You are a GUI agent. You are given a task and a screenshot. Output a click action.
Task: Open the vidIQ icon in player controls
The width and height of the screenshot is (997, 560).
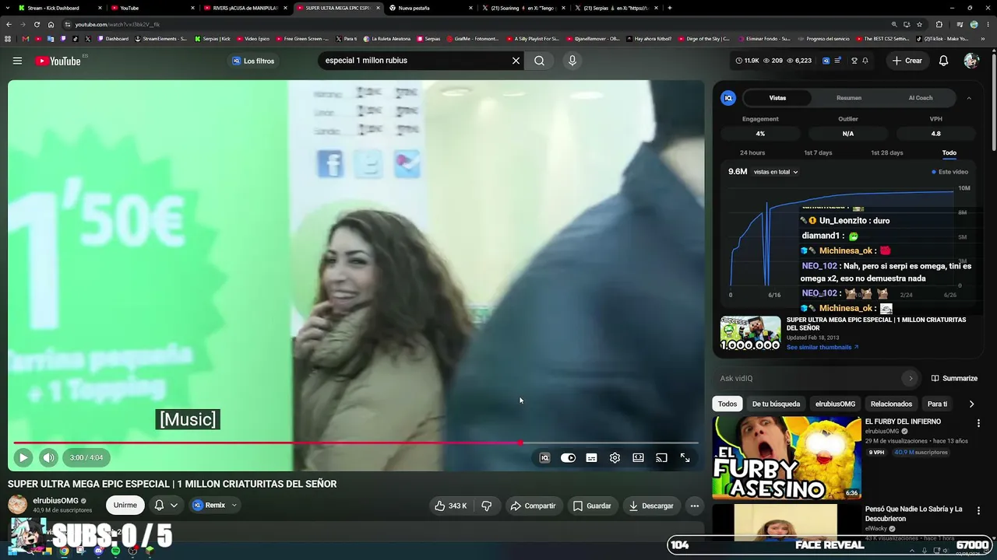544,458
